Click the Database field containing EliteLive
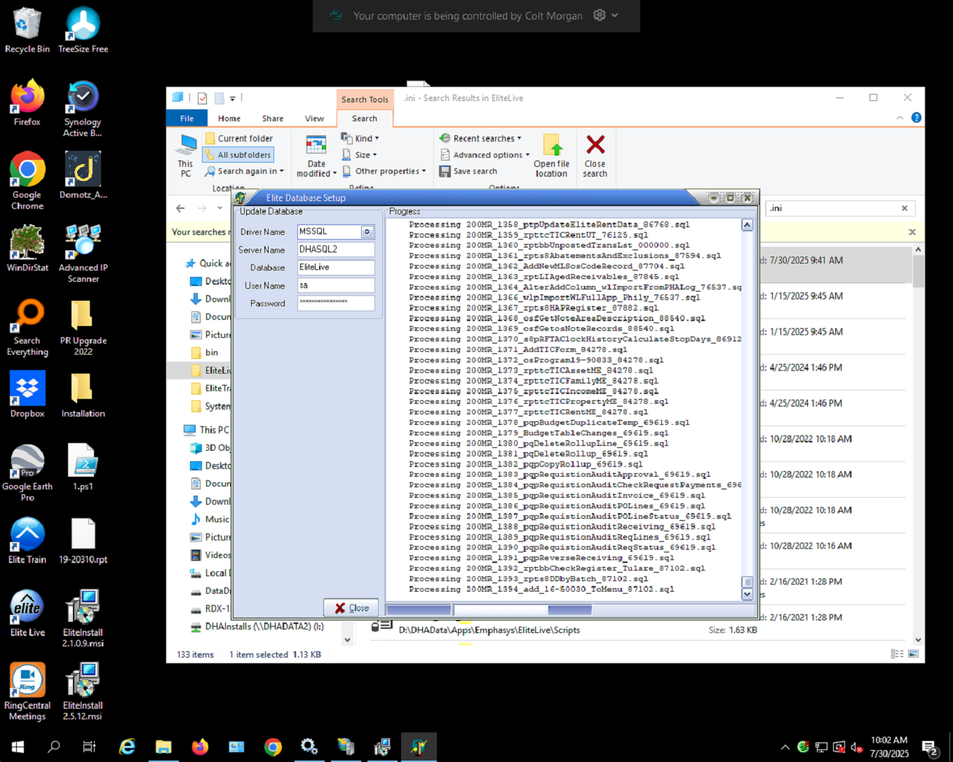953x762 pixels. click(336, 267)
